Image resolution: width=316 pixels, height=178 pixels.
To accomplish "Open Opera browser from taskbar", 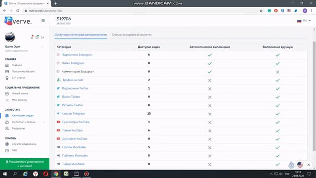I will coord(46,174).
